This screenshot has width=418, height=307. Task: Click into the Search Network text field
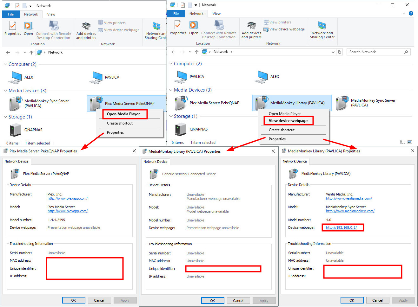point(375,52)
